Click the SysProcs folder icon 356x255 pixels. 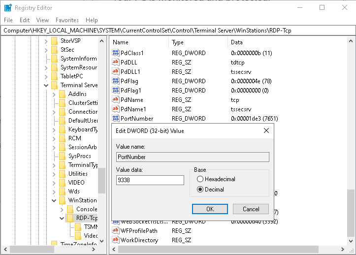(x=62, y=156)
